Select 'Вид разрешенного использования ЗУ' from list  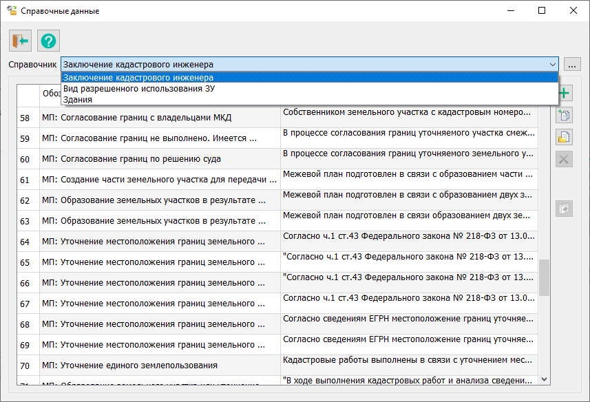click(x=138, y=89)
